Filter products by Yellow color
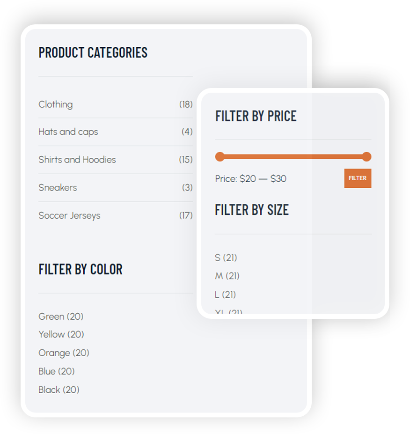410x434 pixels. tap(61, 334)
